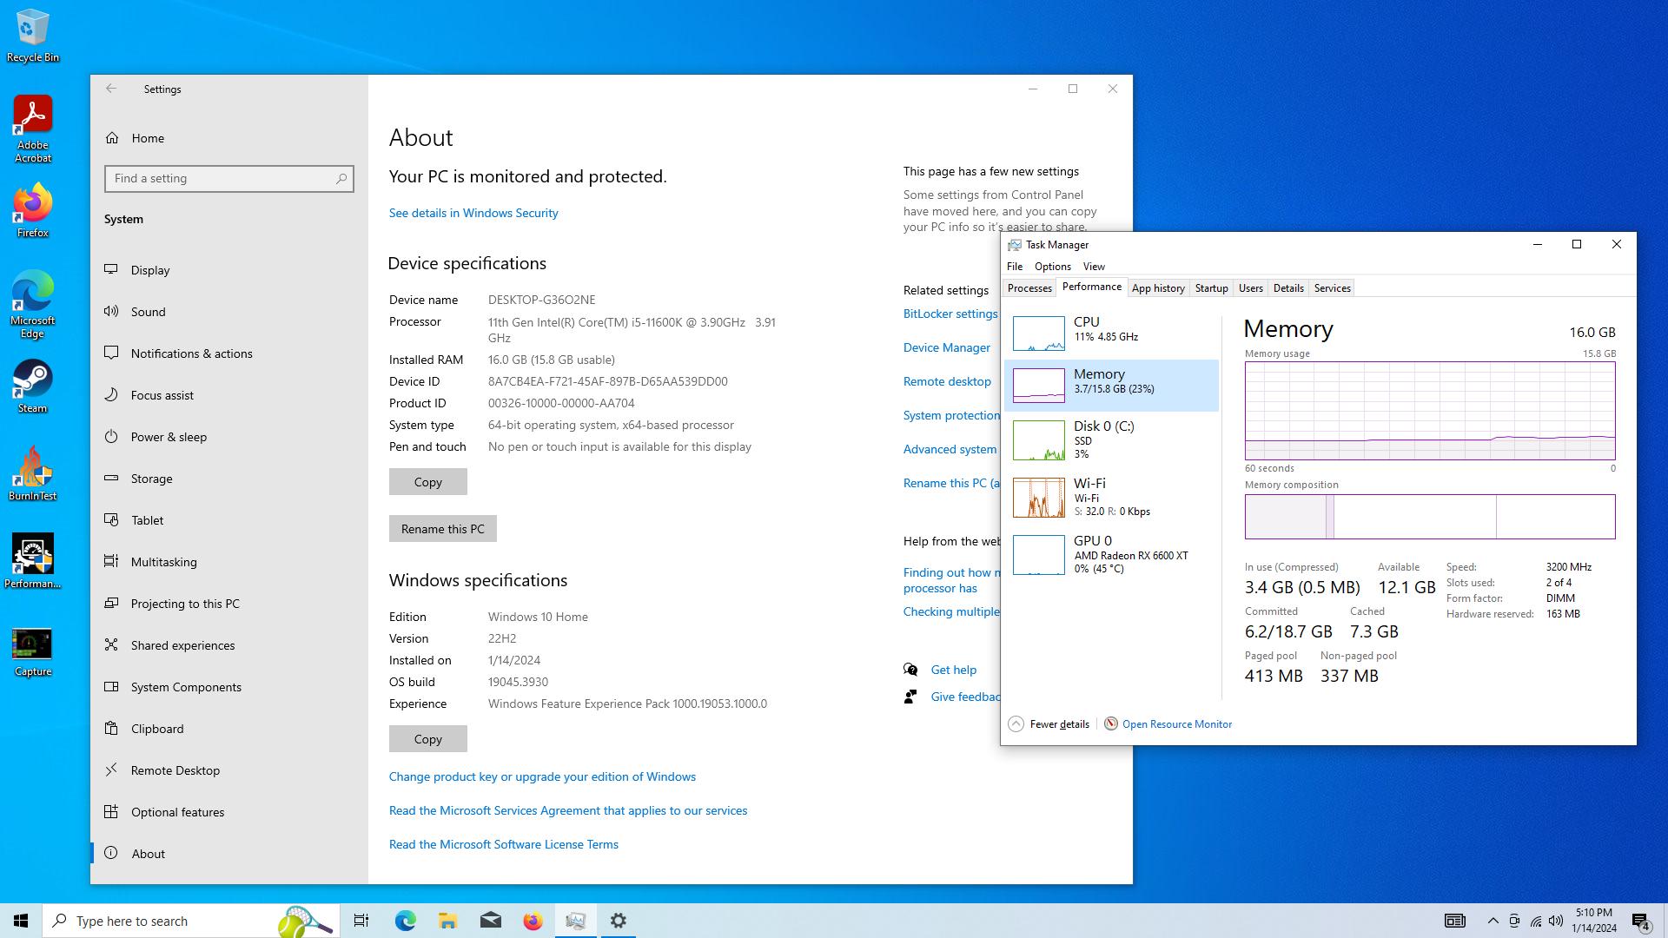1668x938 pixels.
Task: Open System Components settings
Action: click(229, 687)
